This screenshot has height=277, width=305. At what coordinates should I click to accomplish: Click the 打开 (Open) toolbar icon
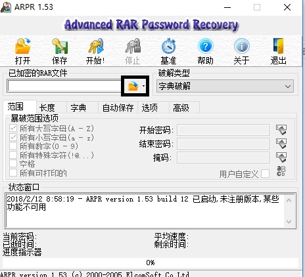click(23, 47)
